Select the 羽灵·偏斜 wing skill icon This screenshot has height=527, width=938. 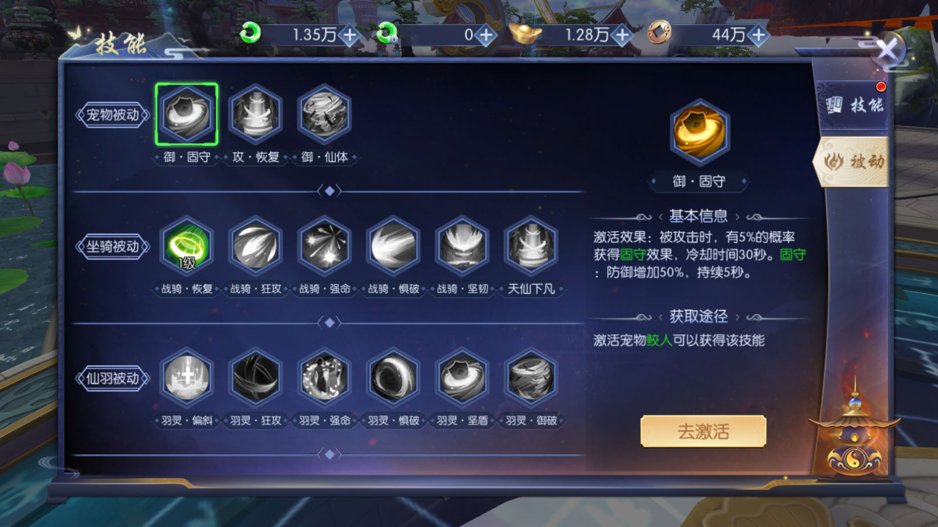187,378
